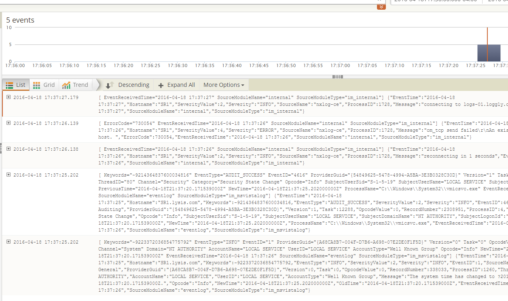The image size is (508, 301).
Task: Click the List view bullet icon
Action: [x=9, y=85]
